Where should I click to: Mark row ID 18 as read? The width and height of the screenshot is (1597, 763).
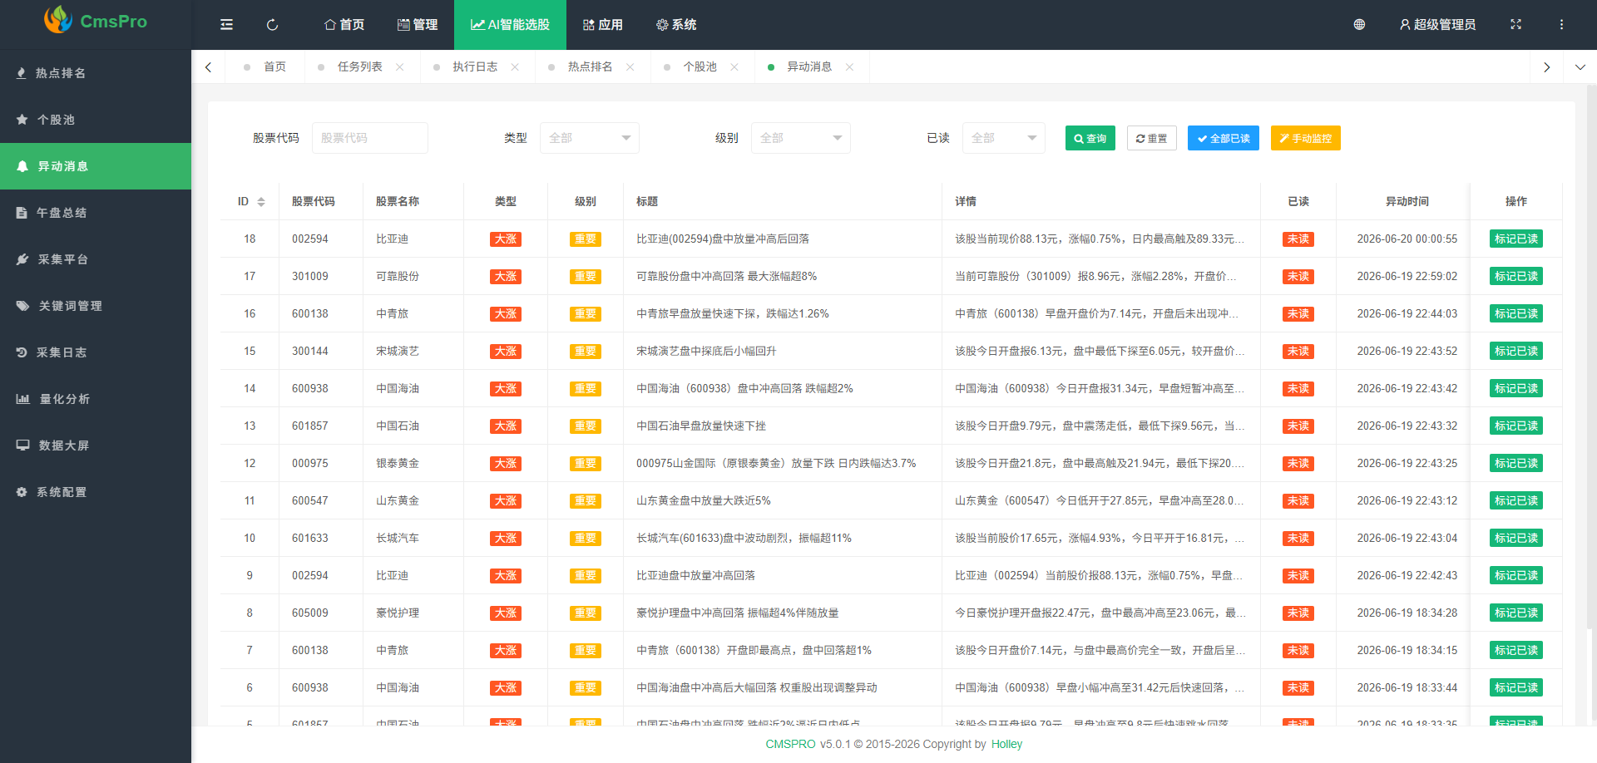pos(1515,239)
